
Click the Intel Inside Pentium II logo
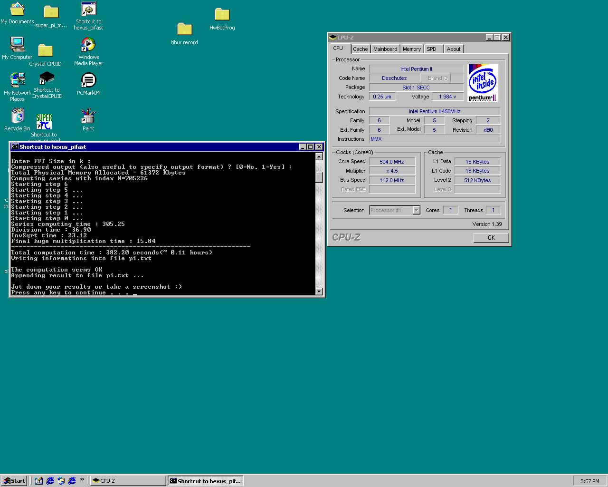[x=483, y=83]
